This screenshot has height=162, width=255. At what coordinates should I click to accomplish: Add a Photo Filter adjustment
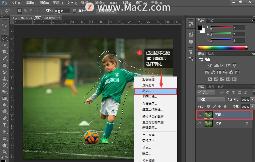(225, 72)
